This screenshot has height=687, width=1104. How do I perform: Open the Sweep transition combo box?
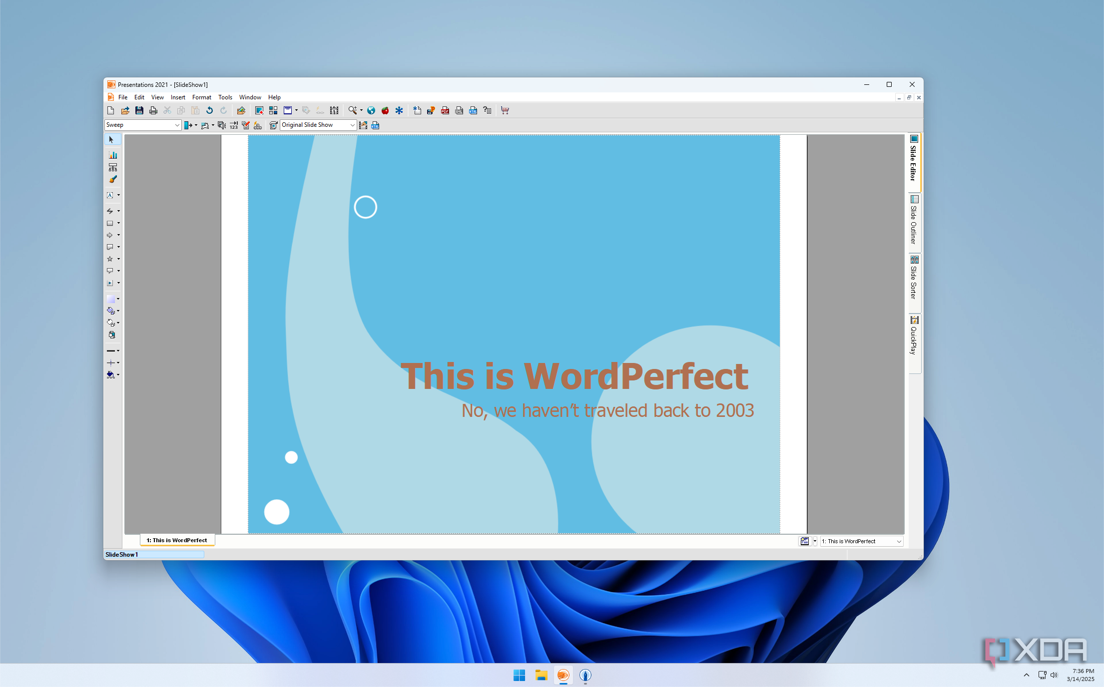[x=143, y=125]
